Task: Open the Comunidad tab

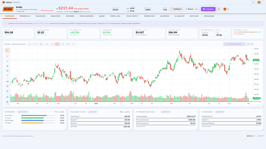Action: tap(209, 16)
